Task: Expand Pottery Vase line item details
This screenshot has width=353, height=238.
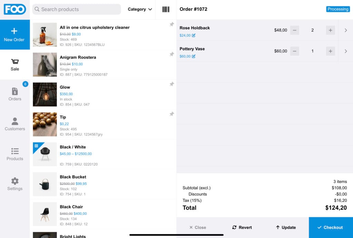Action: pyautogui.click(x=346, y=51)
